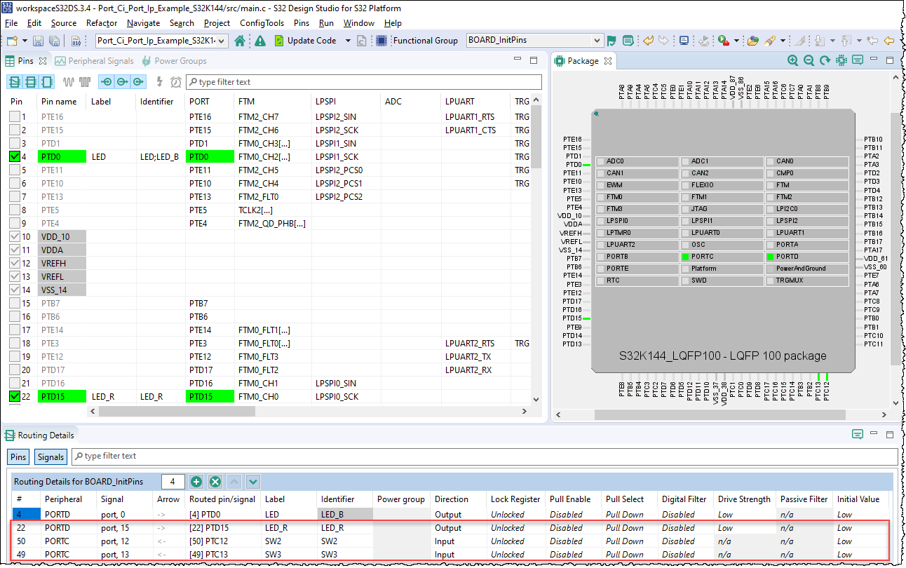The height and width of the screenshot is (568, 906).
Task: Click the Save icon in main toolbar
Action: [37, 41]
